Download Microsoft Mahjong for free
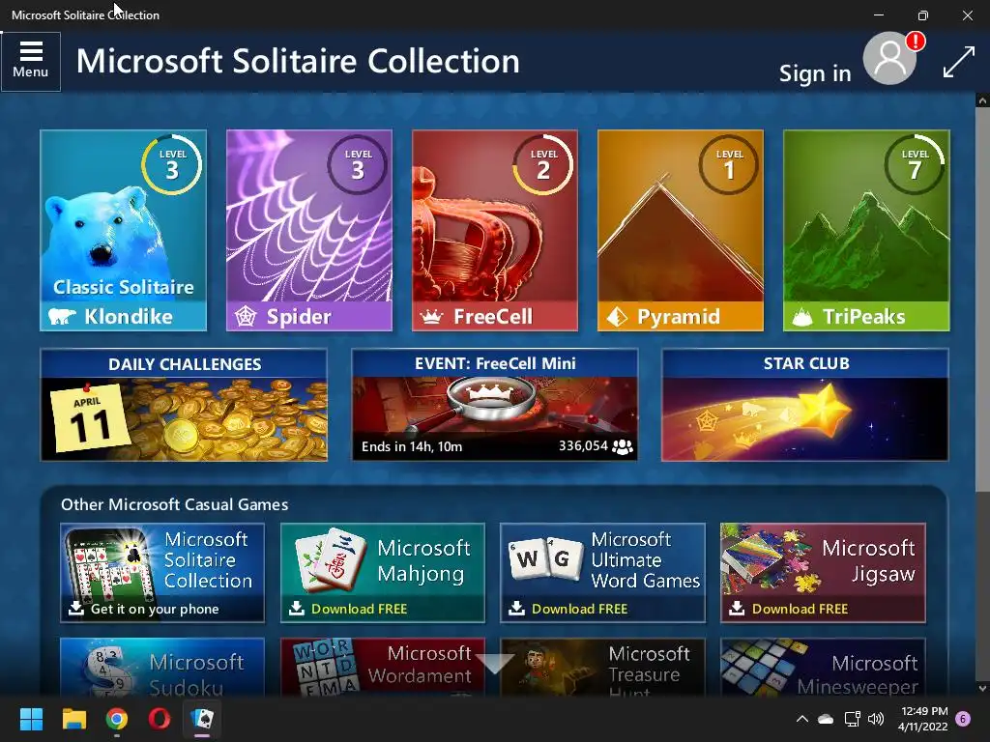Viewport: 990px width, 742px height. click(383, 573)
